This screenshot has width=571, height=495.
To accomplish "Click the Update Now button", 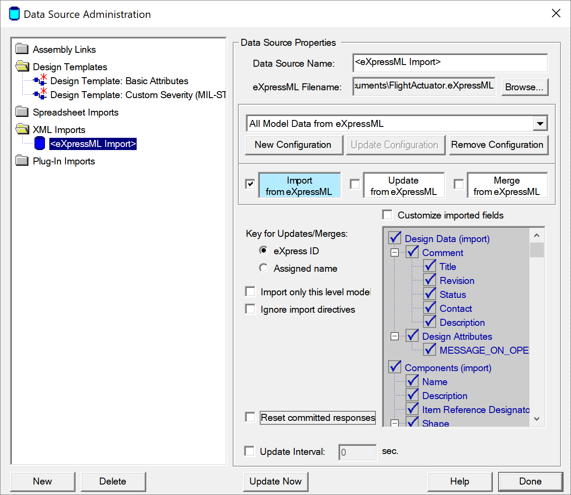I will coord(275,481).
